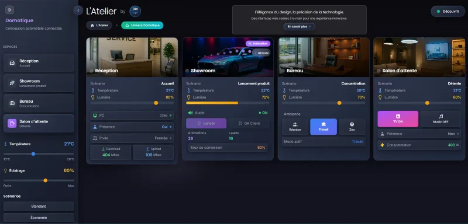Click the Mode actif Travail row
This screenshot has height=224, width=468.
(x=324, y=142)
